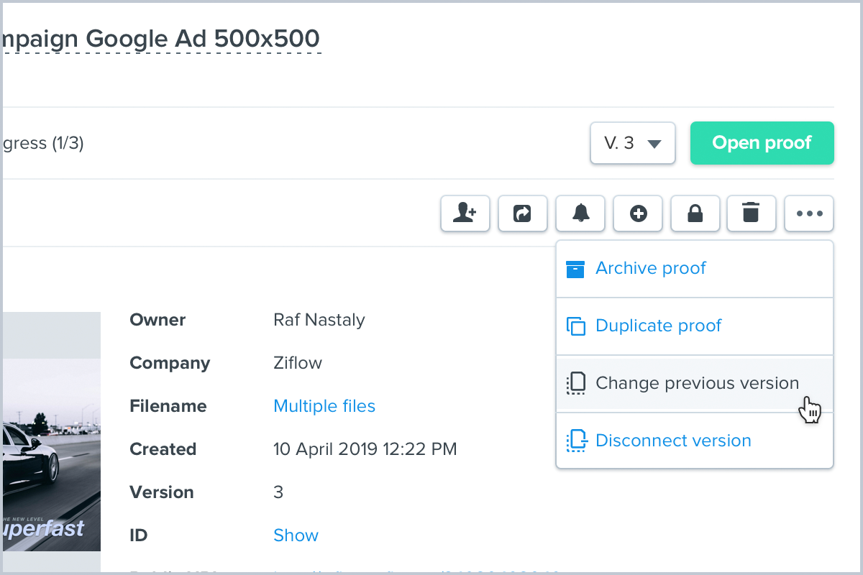Click the Disconnect version dashed page icon
863x575 pixels.
pyautogui.click(x=575, y=441)
